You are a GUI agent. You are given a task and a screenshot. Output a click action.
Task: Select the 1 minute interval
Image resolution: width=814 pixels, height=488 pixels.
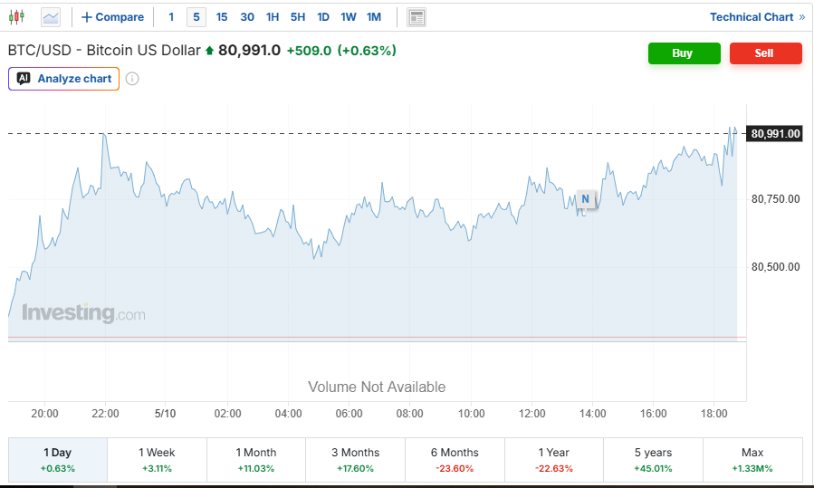pos(171,17)
